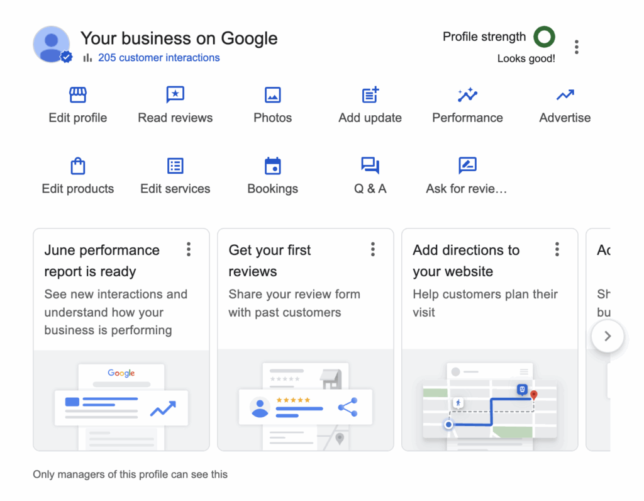Open the Performance sparkline icon

467,95
